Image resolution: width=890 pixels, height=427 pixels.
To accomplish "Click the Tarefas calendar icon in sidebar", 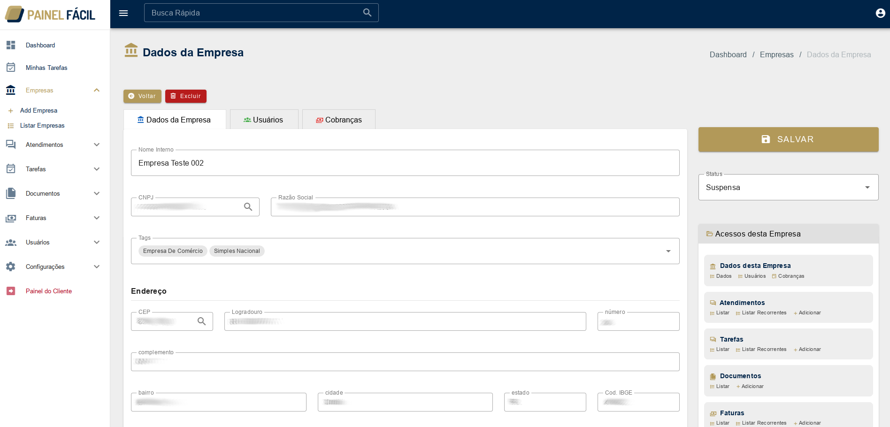I will (x=11, y=169).
